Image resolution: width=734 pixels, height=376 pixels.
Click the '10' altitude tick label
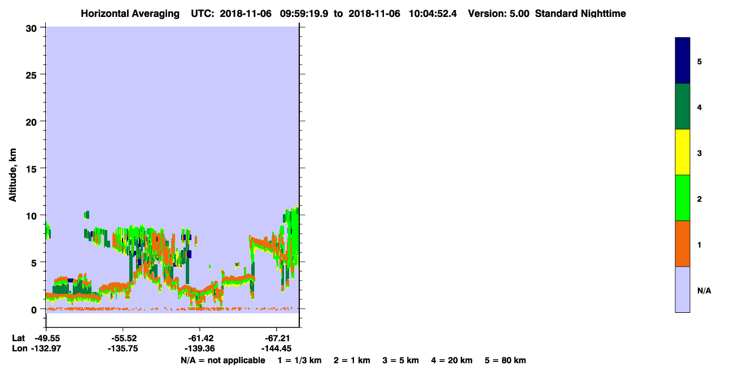[x=33, y=215]
